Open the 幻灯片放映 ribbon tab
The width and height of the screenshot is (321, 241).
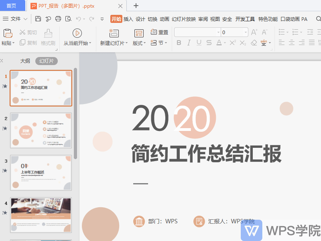[184, 18]
